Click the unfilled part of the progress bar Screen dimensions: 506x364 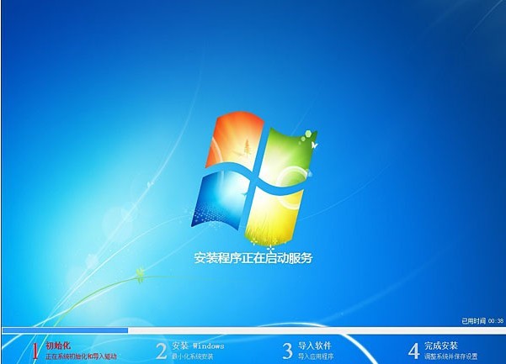312,330
